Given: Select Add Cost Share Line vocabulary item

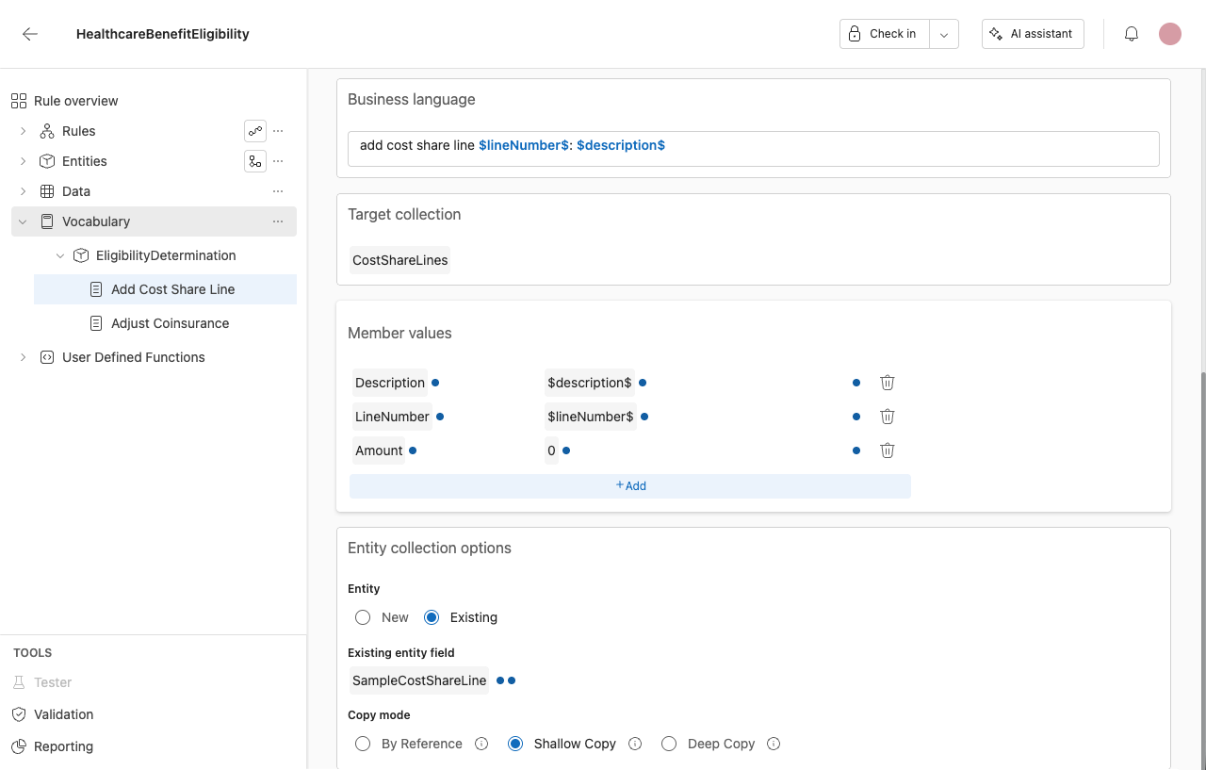Looking at the screenshot, I should pyautogui.click(x=165, y=289).
